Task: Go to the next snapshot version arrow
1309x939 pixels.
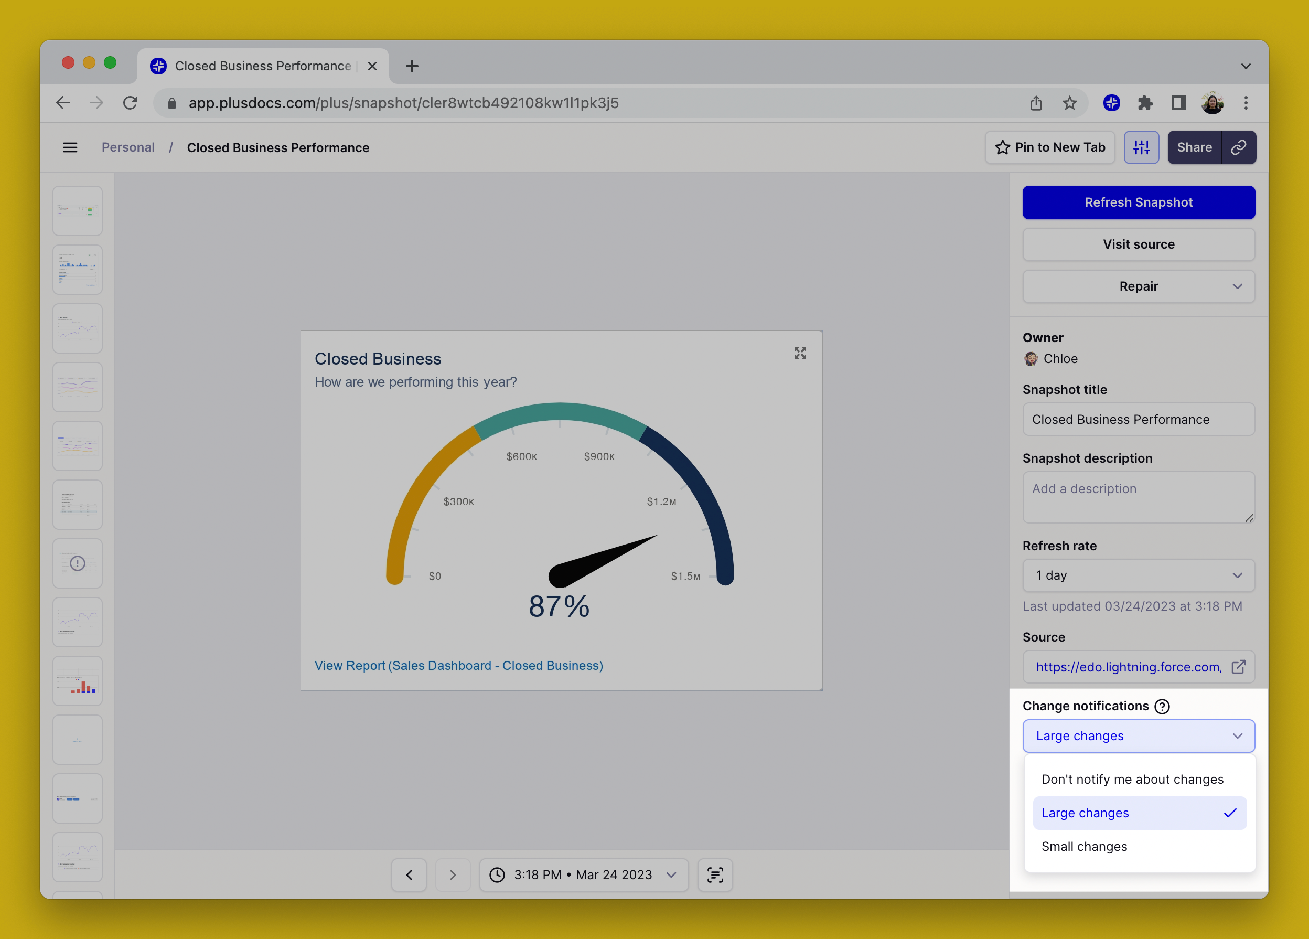Action: (x=453, y=875)
